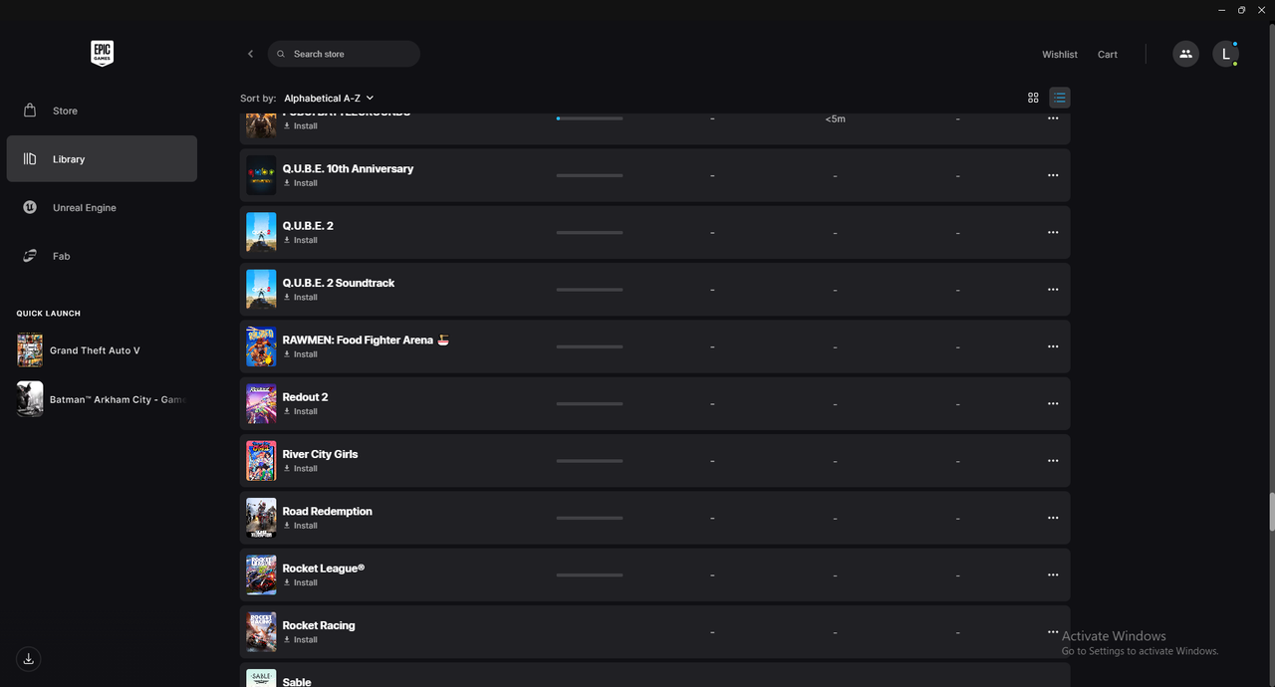Install Rocket League

point(301,582)
